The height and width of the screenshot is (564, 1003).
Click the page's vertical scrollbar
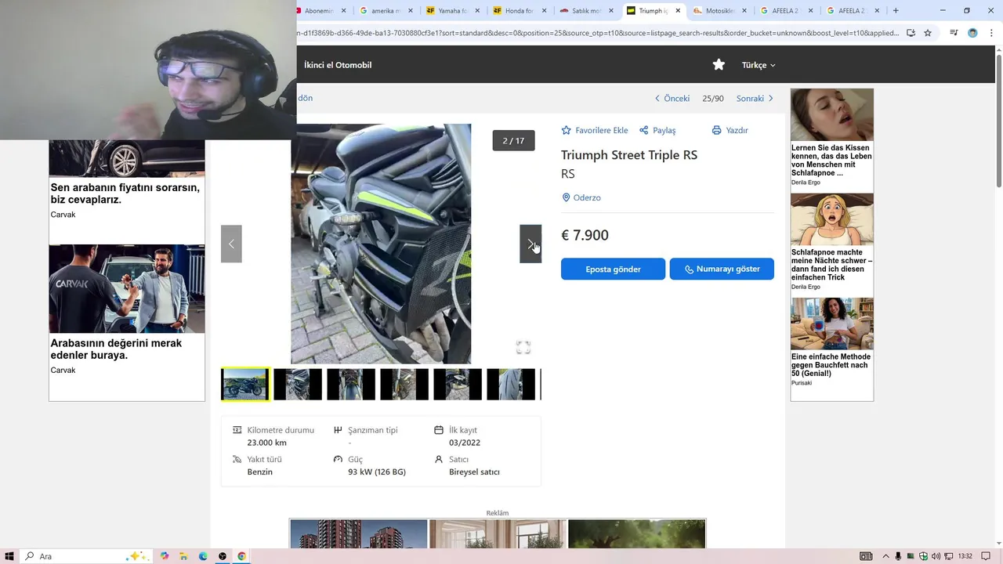coord(998,121)
